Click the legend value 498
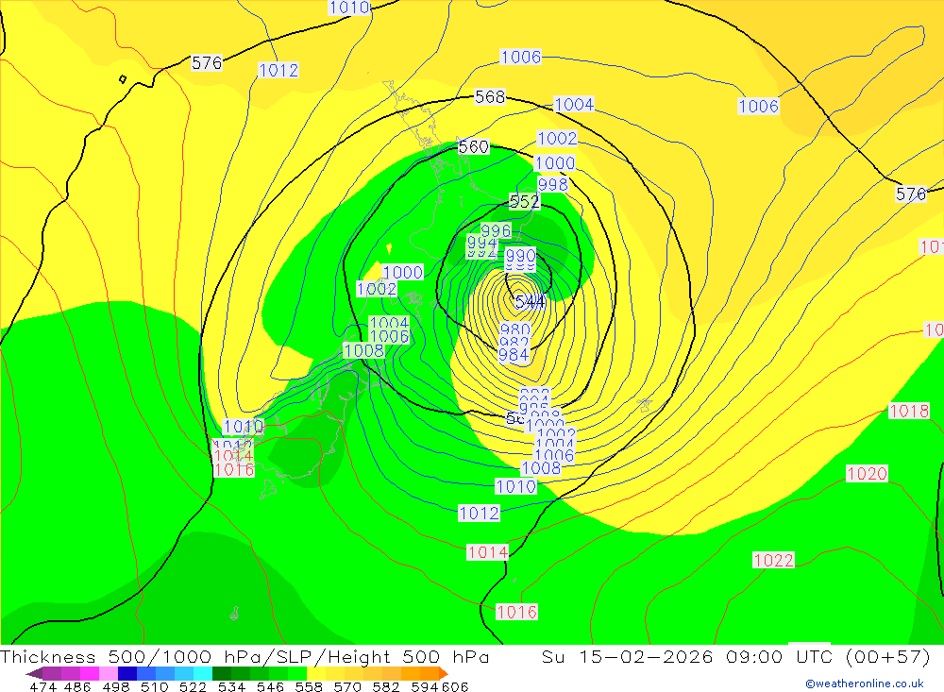This screenshot has width=944, height=692. pyautogui.click(x=116, y=686)
